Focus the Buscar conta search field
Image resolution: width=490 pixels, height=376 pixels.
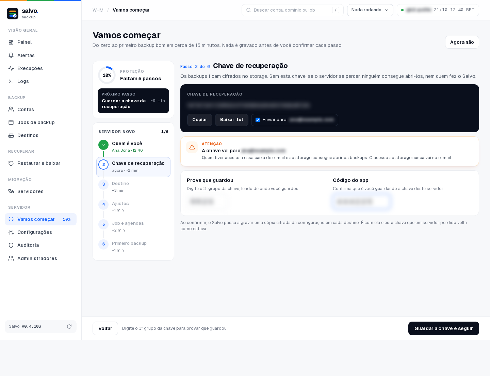293,10
